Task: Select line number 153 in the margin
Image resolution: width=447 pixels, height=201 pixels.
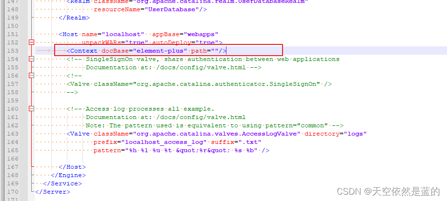Action: click(13, 51)
